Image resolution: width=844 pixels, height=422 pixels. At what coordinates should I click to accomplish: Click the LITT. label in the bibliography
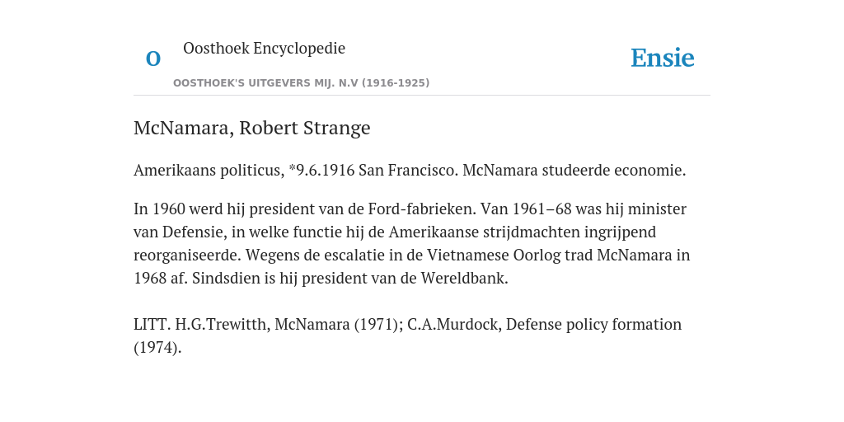click(152, 325)
